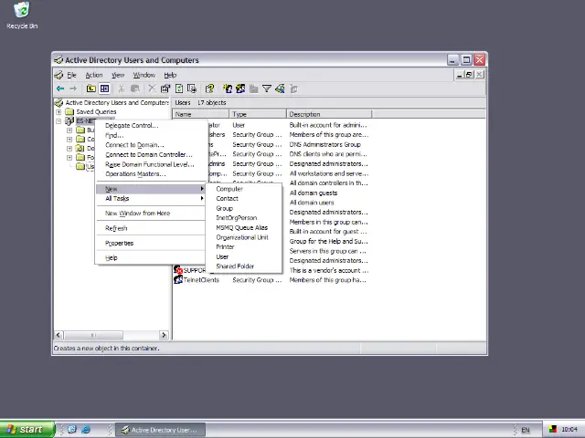This screenshot has width=585, height=438.
Task: Expand the Saved Queries node
Action: [58, 111]
